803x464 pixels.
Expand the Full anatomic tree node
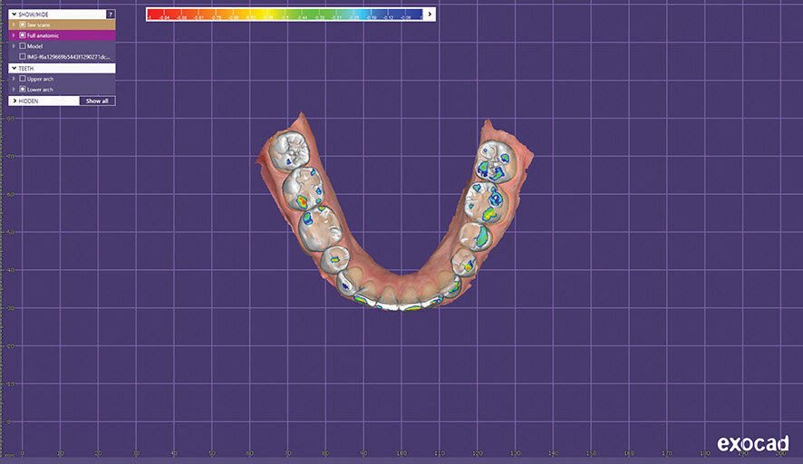pyautogui.click(x=14, y=35)
